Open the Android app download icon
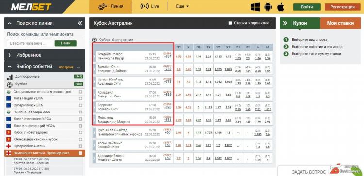 268,7
